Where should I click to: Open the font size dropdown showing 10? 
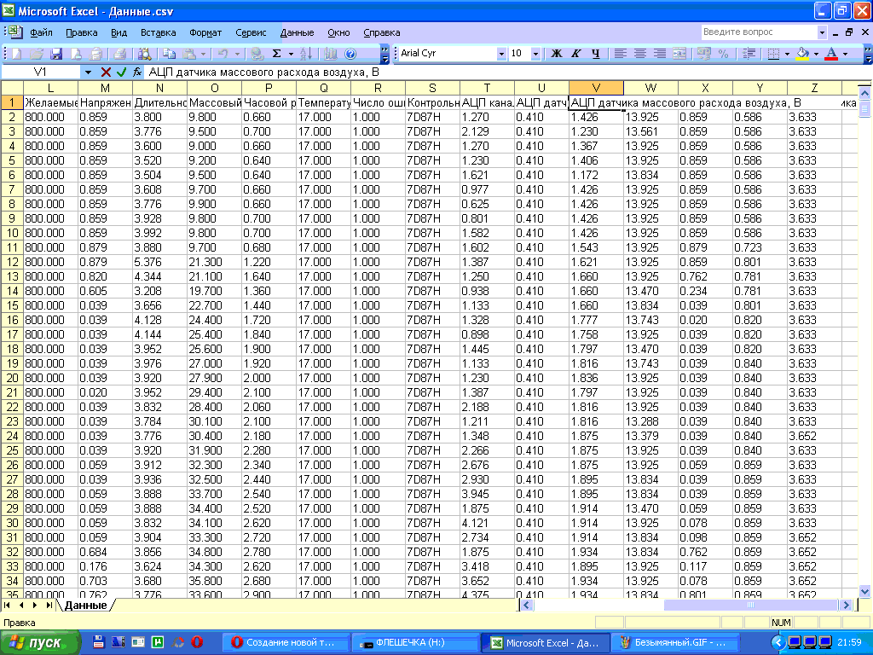535,54
